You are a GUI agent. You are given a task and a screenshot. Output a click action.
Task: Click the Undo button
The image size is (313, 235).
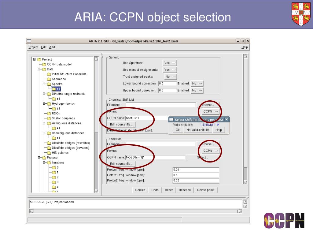tap(155, 190)
